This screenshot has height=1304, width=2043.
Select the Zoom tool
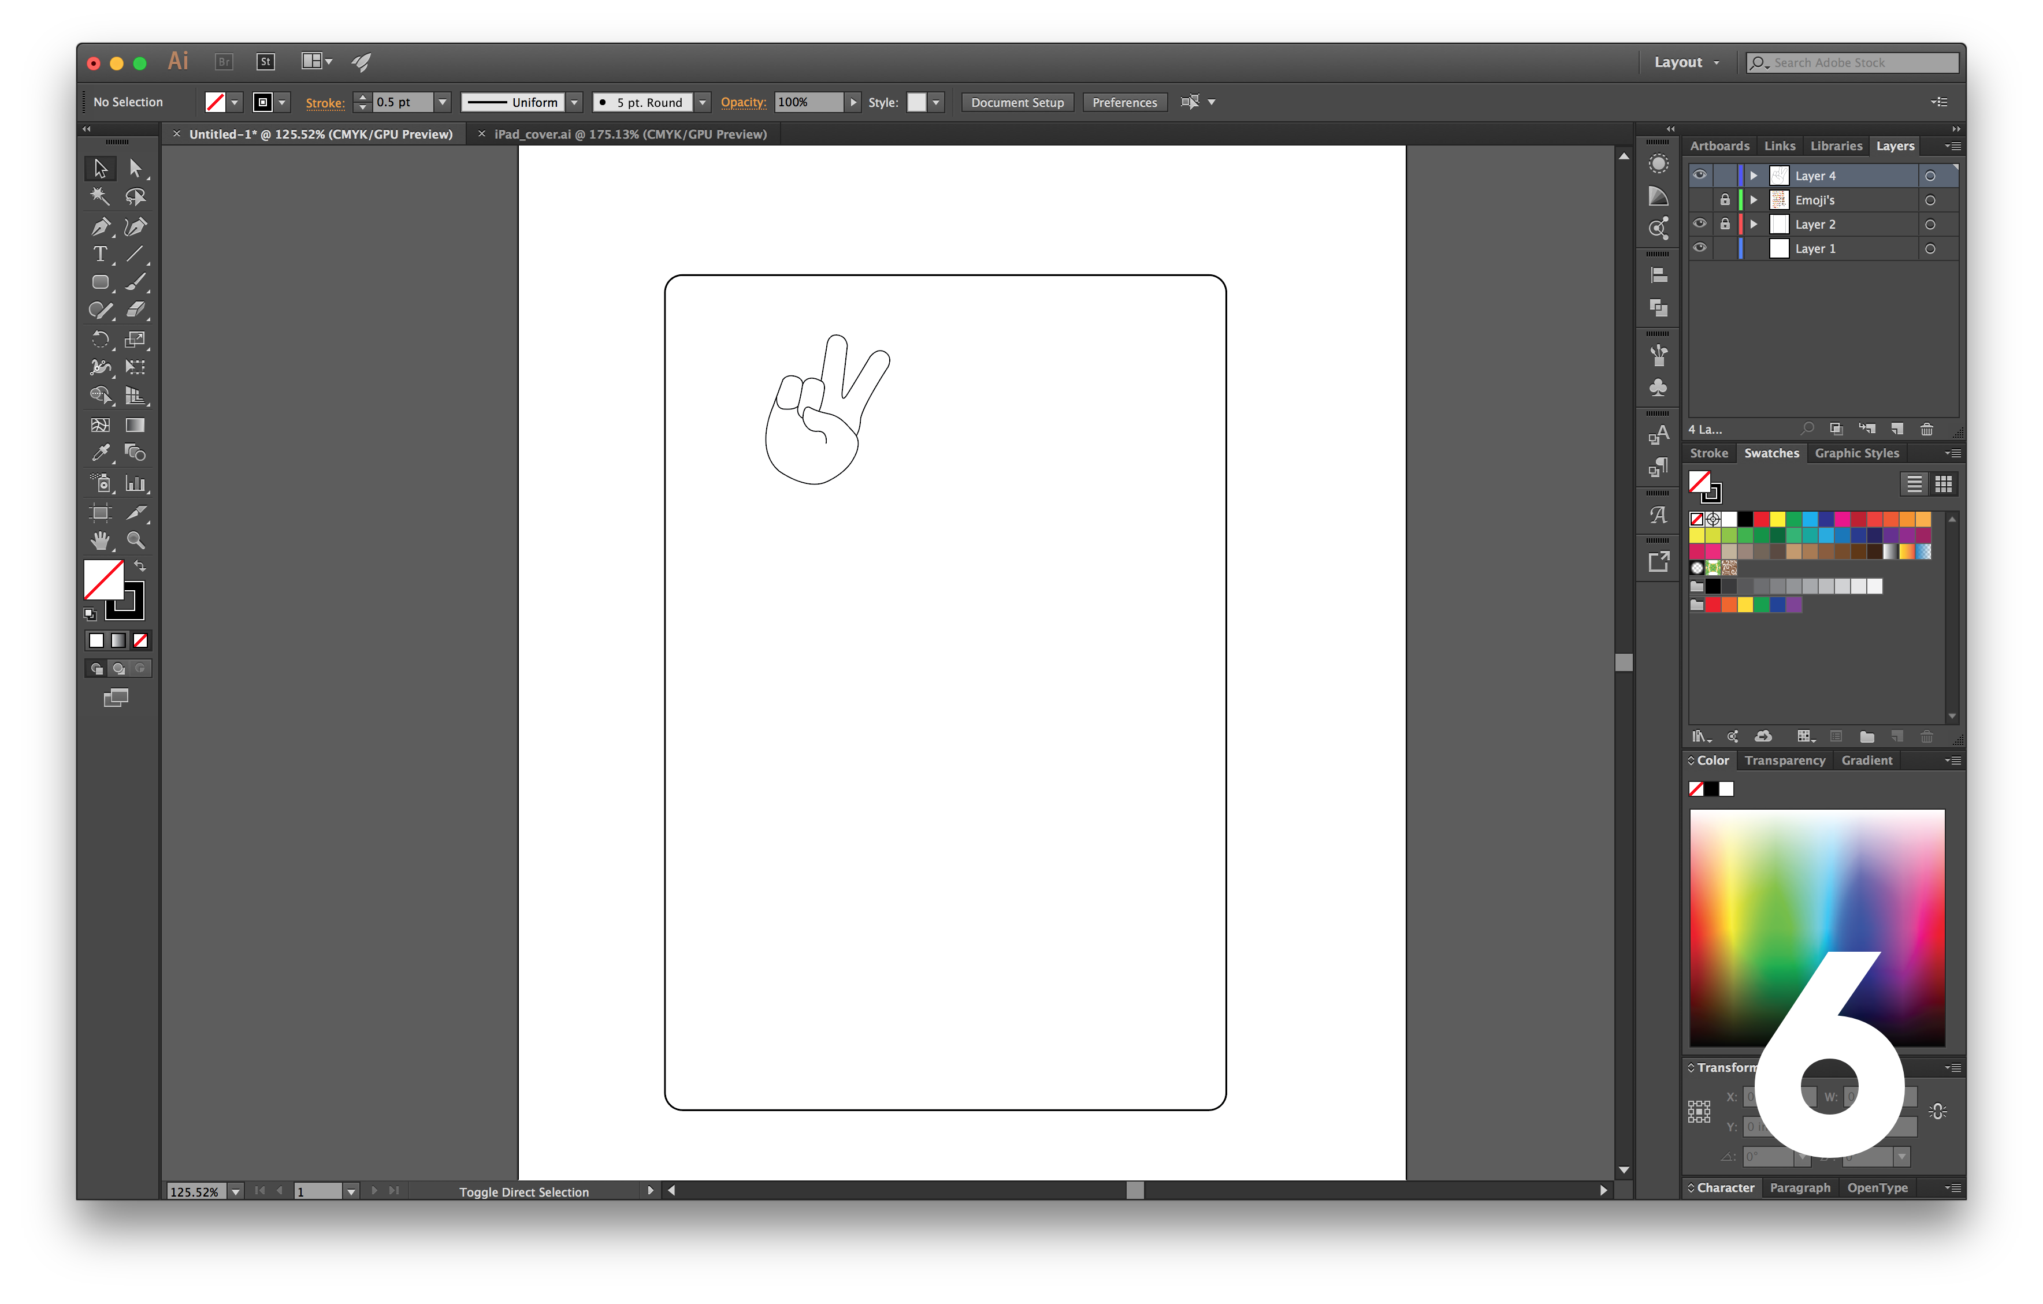(136, 540)
